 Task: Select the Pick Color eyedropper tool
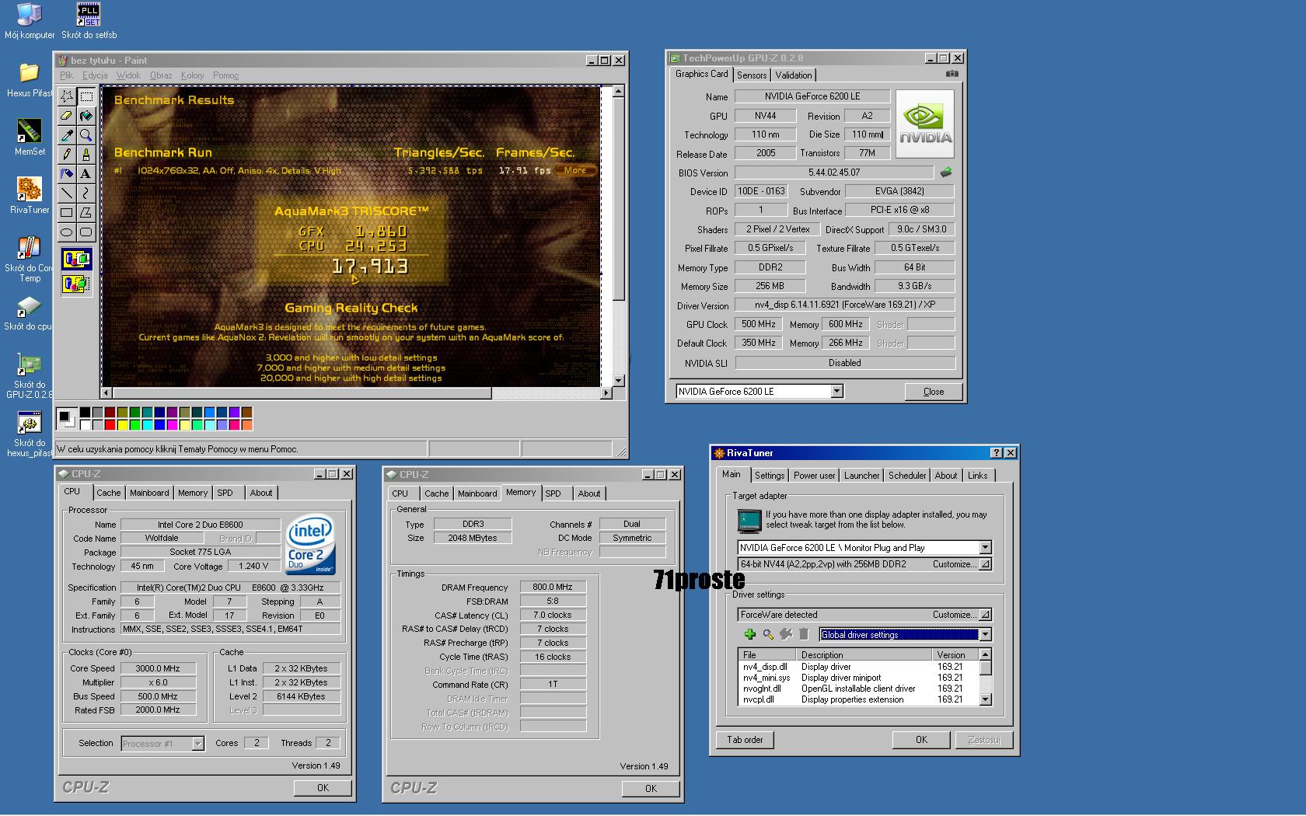[x=67, y=135]
